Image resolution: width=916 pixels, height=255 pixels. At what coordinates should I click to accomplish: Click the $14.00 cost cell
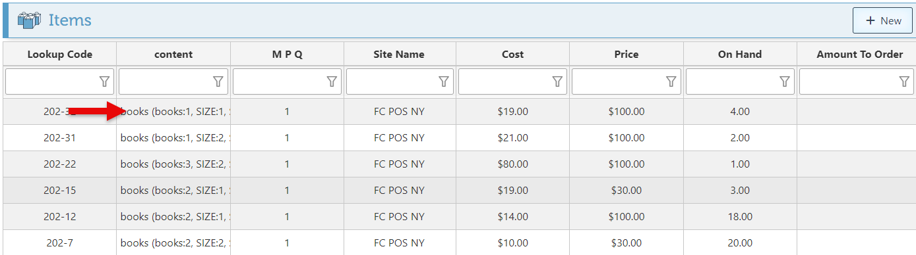tap(513, 217)
